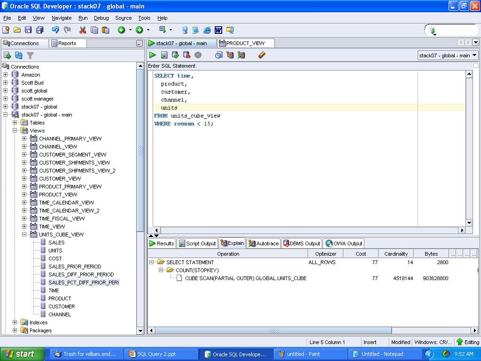Click the Run Script icon in worksheet toolbar

click(164, 55)
